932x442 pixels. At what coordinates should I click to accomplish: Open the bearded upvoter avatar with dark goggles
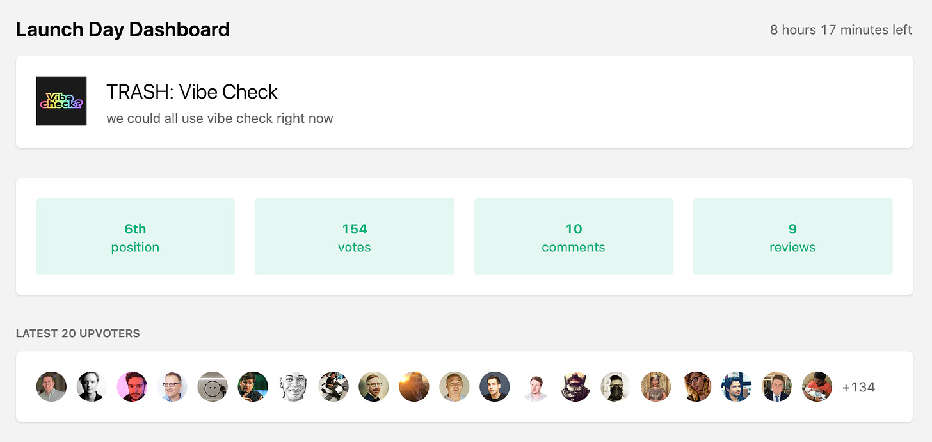(x=575, y=387)
